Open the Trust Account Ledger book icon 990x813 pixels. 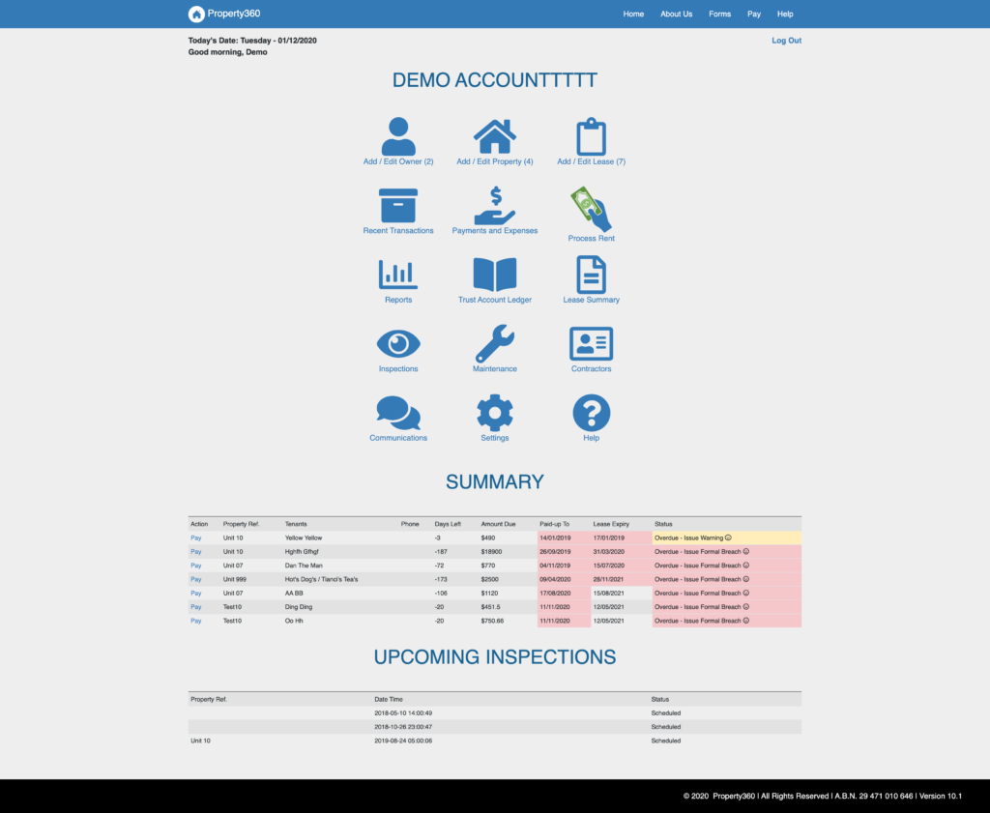[x=494, y=275]
